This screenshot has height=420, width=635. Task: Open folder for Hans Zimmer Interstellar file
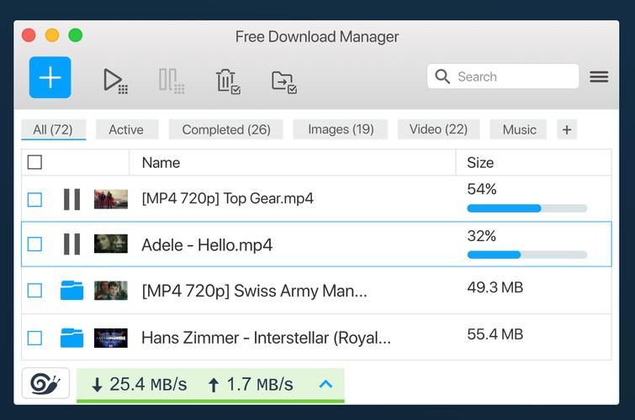pos(71,338)
